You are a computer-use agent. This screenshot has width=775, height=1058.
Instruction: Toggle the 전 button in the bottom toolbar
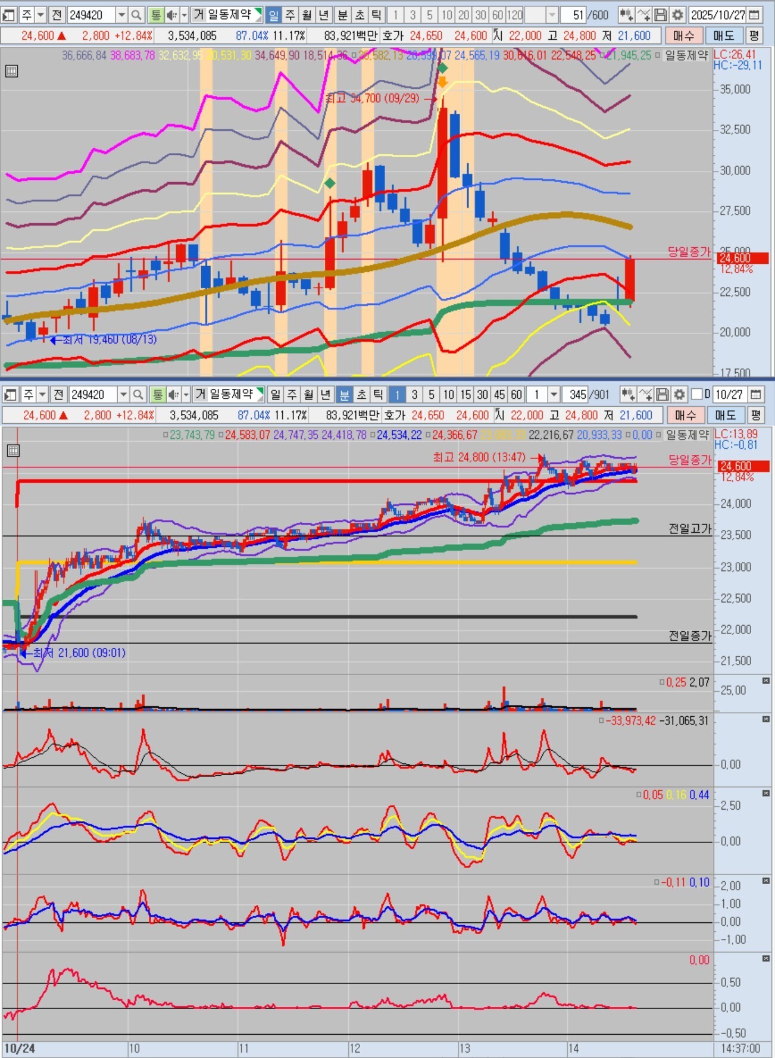pos(58,394)
